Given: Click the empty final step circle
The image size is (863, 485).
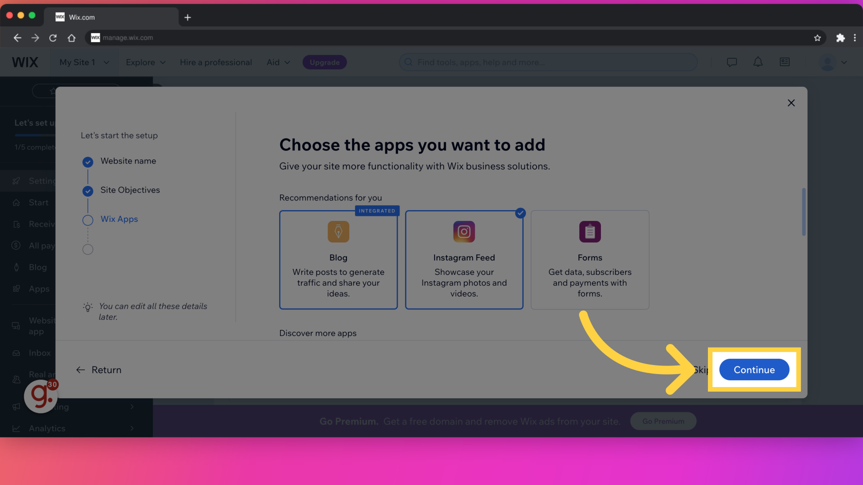Looking at the screenshot, I should click(x=88, y=249).
